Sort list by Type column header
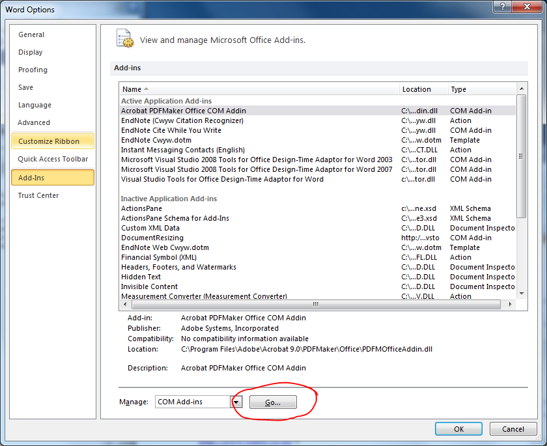The width and height of the screenshot is (547, 446). click(482, 89)
